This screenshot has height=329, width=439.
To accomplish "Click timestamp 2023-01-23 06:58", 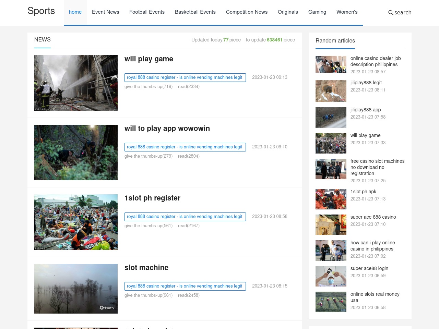I will point(368,308).
